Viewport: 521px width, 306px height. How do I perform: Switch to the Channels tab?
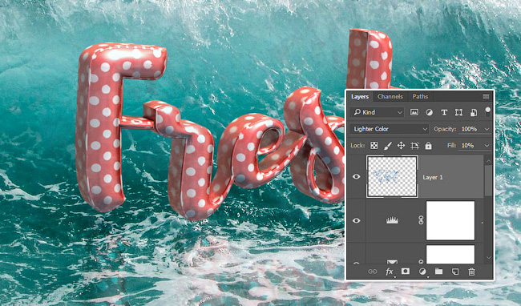[x=390, y=97]
